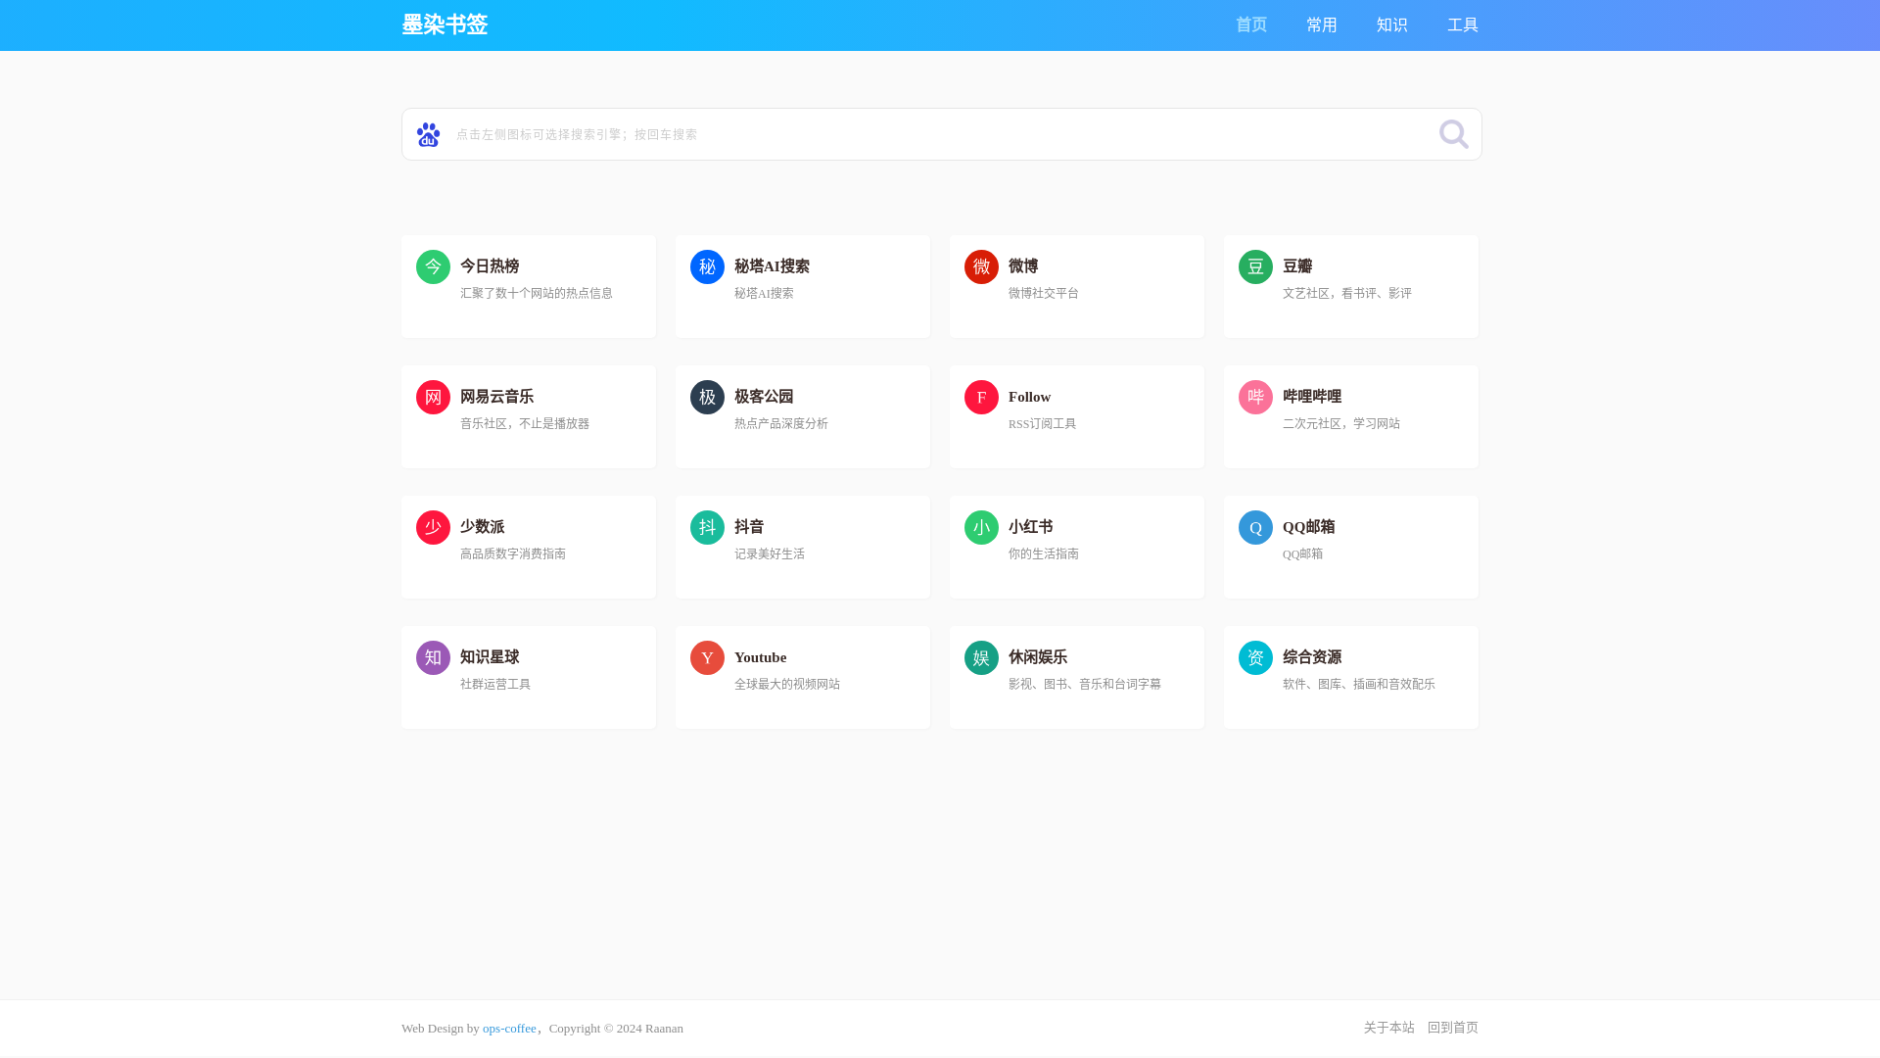1880x1058 pixels.
Task: Click the green 豆 circle icon
Action: coord(1255,266)
